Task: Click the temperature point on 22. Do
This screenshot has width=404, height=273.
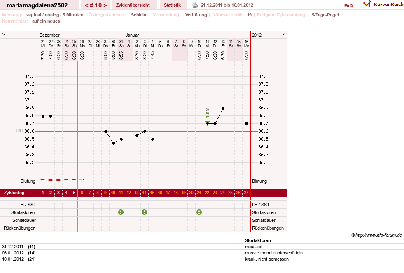Action: coord(51,116)
